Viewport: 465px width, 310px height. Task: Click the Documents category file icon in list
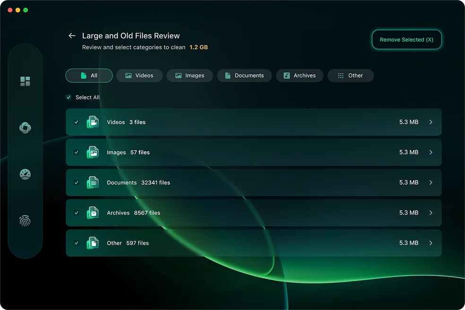click(x=93, y=182)
